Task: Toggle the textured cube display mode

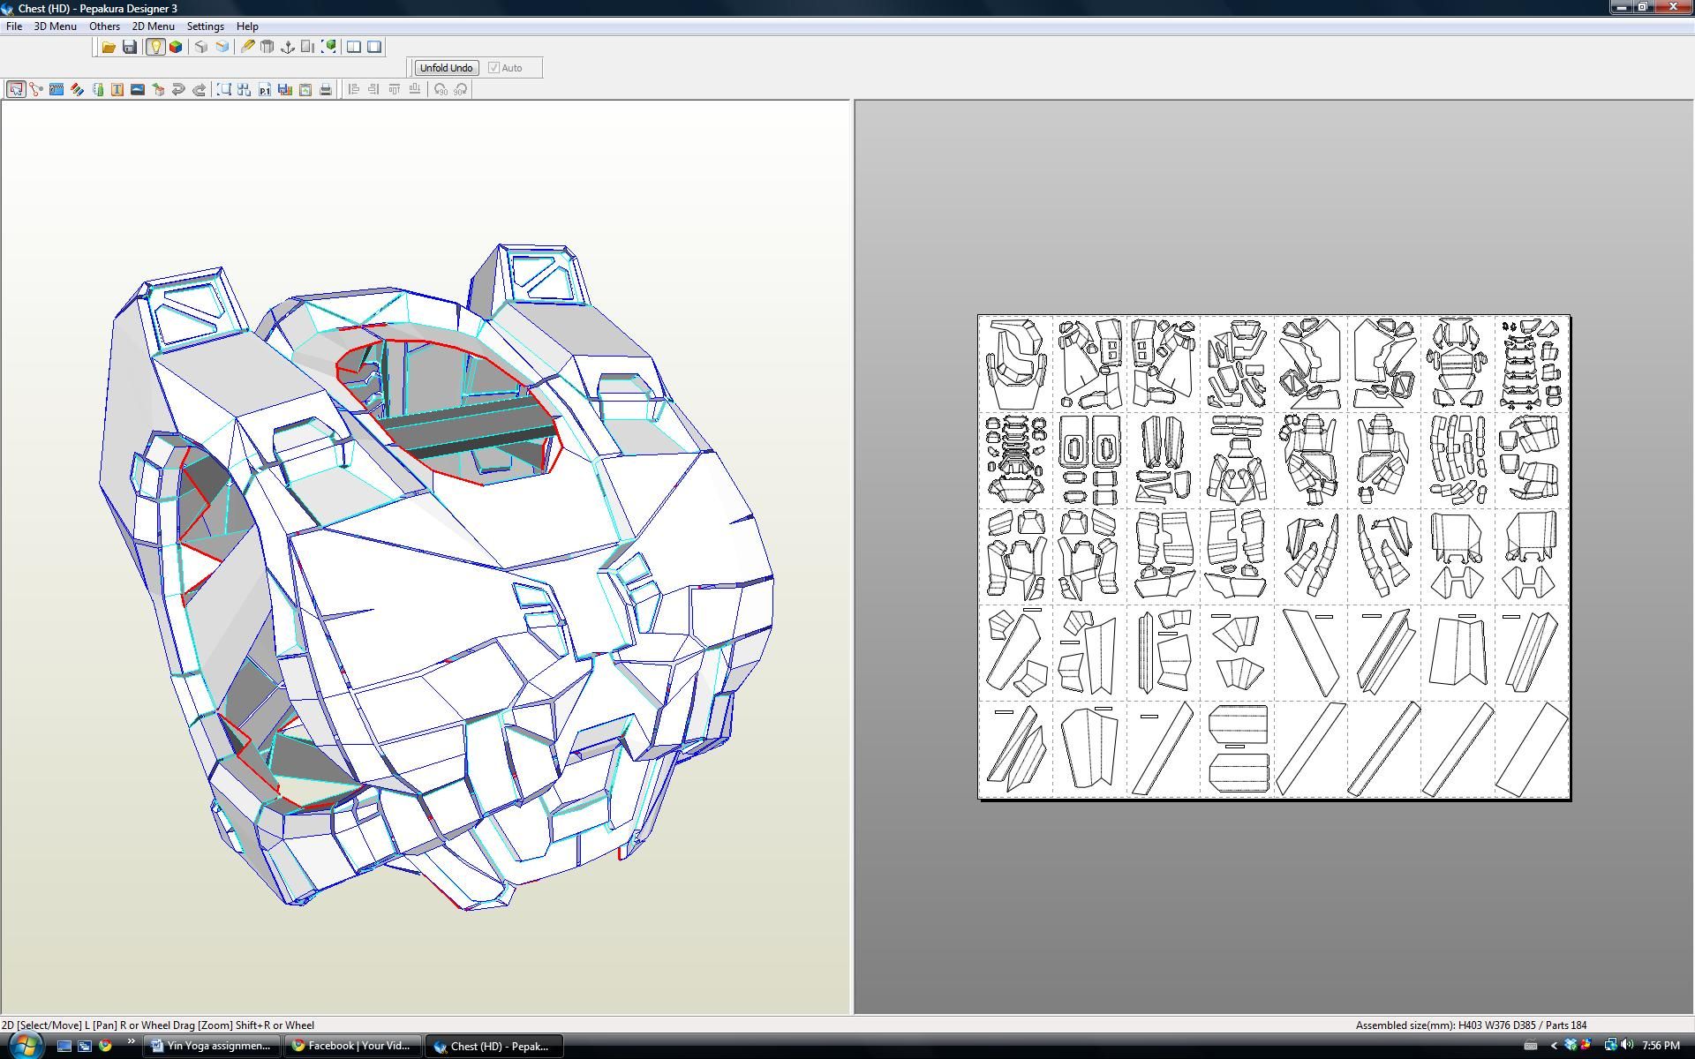Action: coord(177,47)
